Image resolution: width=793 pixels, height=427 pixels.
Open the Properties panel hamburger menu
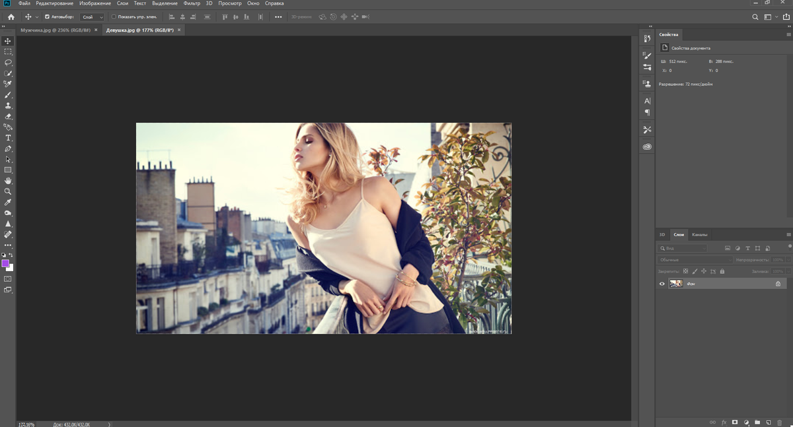point(788,34)
